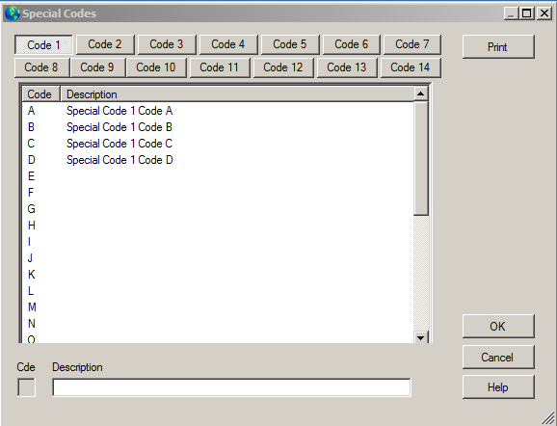The height and width of the screenshot is (426, 557).
Task: Select the Code 7 tab
Action: [x=412, y=44]
